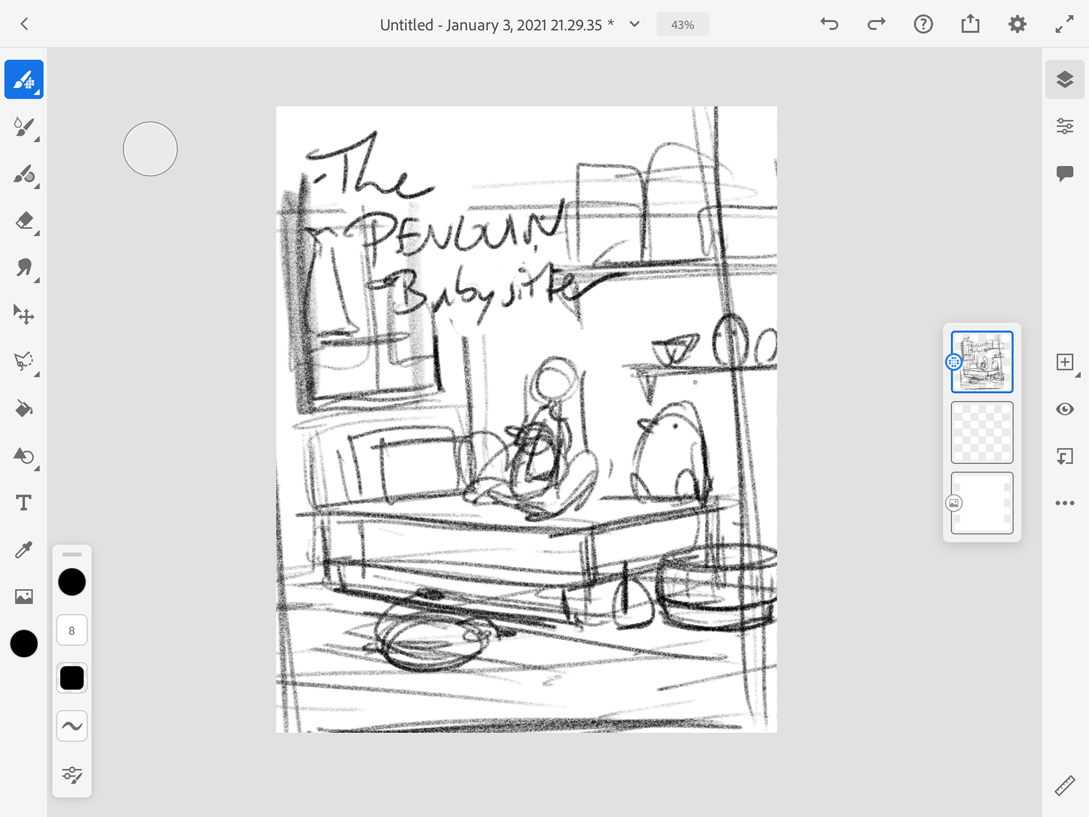
Task: Expand the document title dropdown chevron
Action: pyautogui.click(x=635, y=24)
